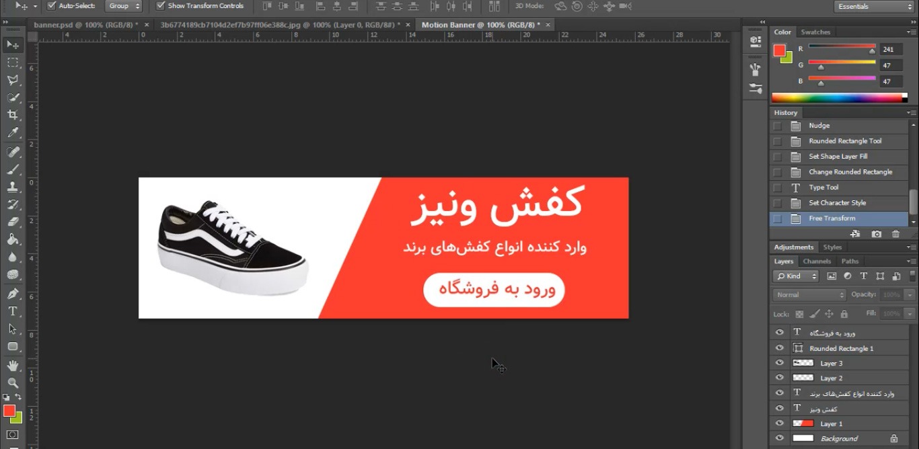
Task: Toggle history brush source for Type Tool state
Action: [x=777, y=188]
